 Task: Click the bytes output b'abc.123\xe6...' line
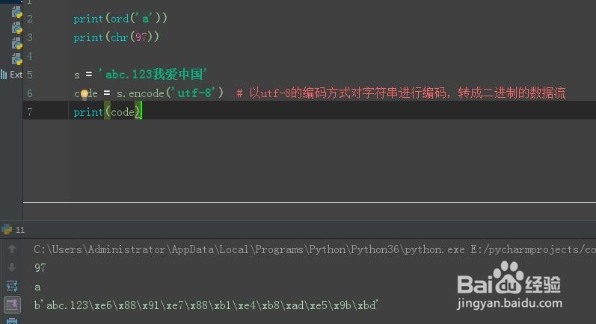[206, 305]
